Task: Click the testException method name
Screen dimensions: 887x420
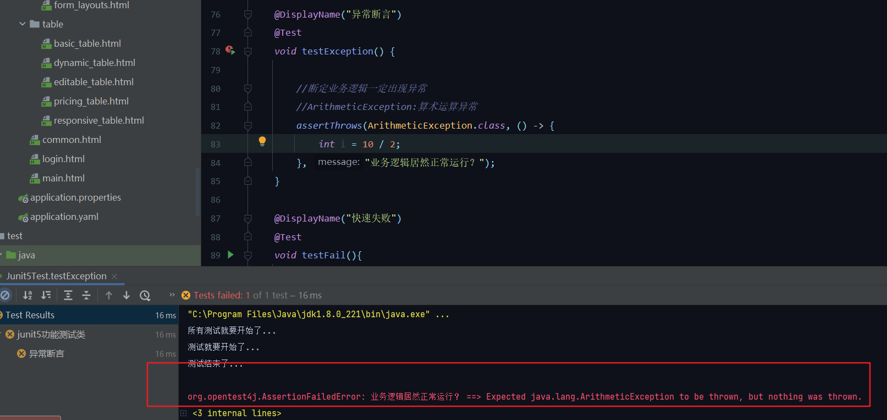Action: pos(337,51)
